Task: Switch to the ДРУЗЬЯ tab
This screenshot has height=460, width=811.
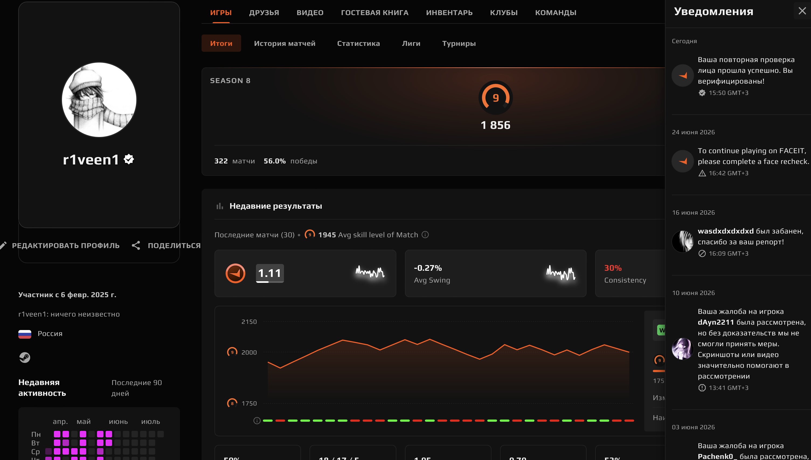Action: pos(264,13)
